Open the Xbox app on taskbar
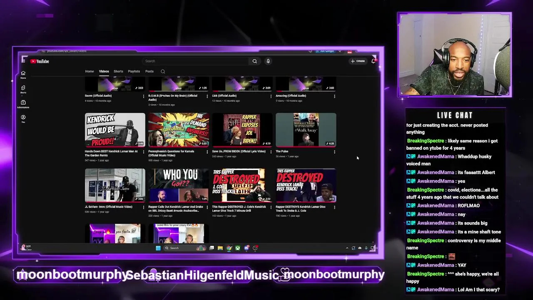 pyautogui.click(x=238, y=248)
